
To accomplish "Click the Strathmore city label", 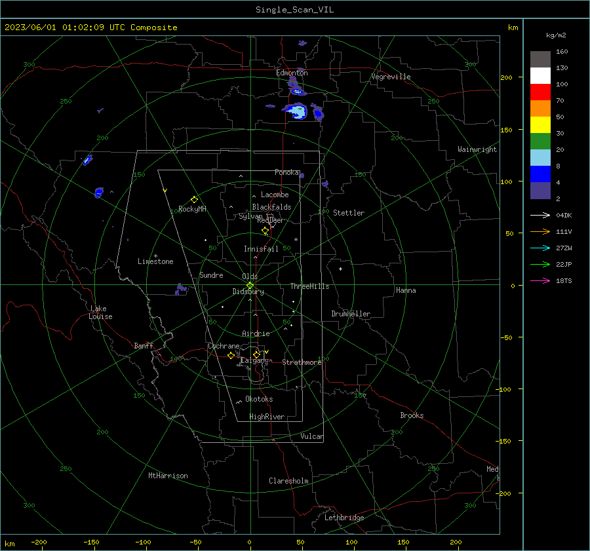I will point(302,362).
